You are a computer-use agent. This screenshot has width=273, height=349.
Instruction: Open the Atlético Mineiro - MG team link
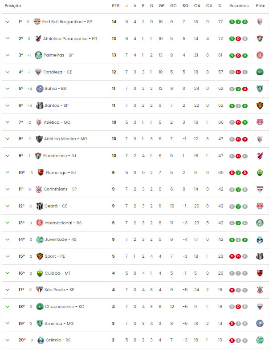pos(66,139)
